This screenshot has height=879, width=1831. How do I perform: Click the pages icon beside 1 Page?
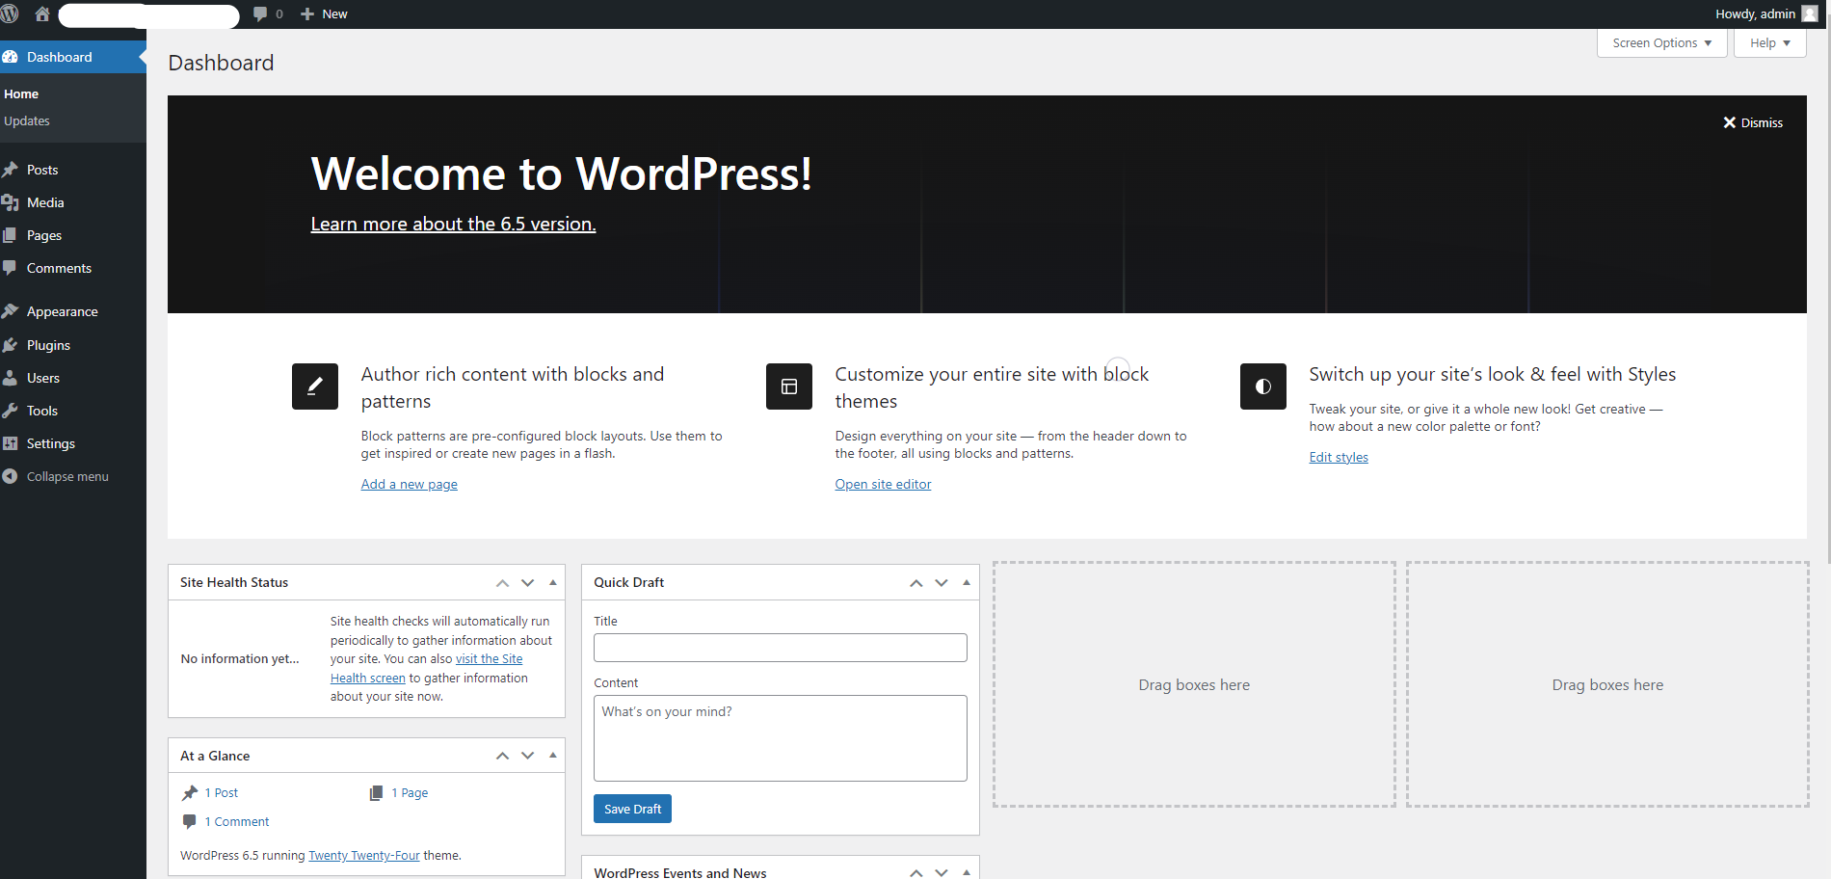pyautogui.click(x=377, y=793)
